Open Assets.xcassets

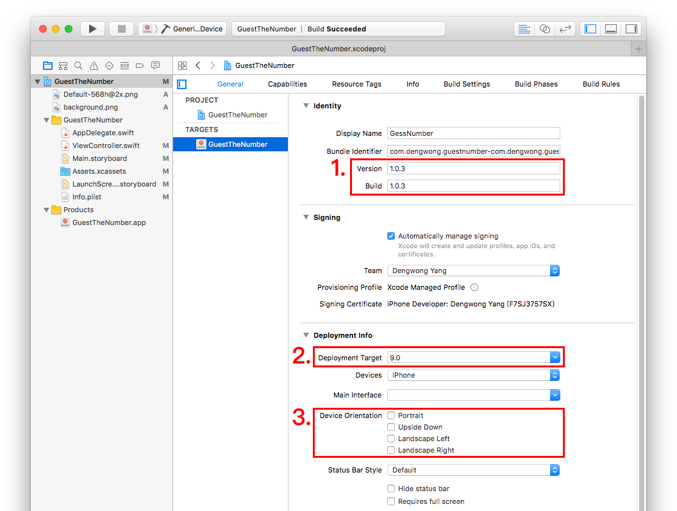click(99, 171)
